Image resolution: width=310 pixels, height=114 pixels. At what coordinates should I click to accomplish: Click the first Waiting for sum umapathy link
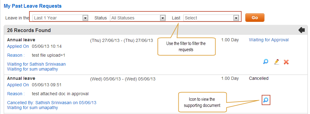(33, 69)
